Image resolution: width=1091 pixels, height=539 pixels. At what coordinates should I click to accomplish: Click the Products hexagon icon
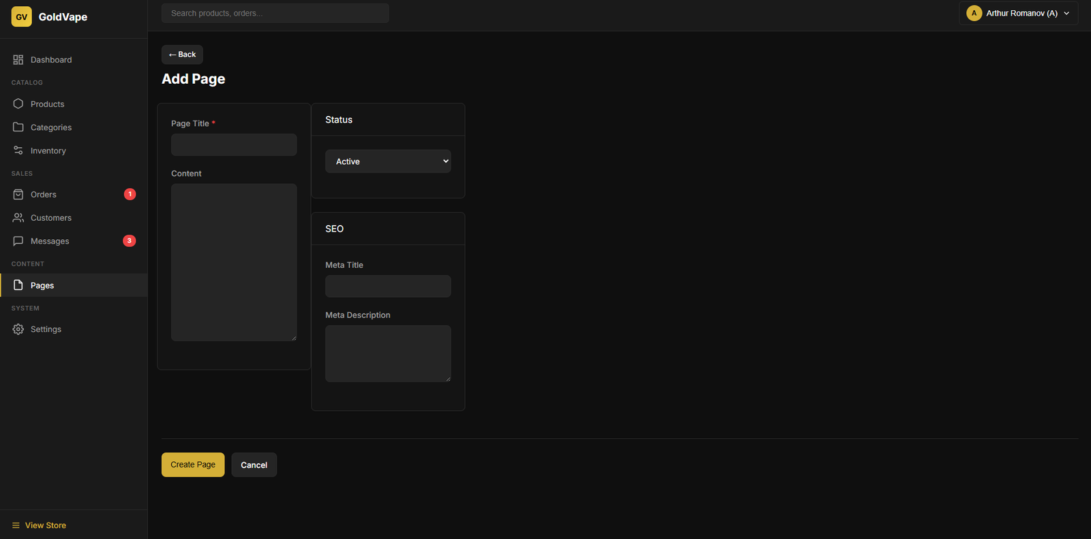point(18,104)
